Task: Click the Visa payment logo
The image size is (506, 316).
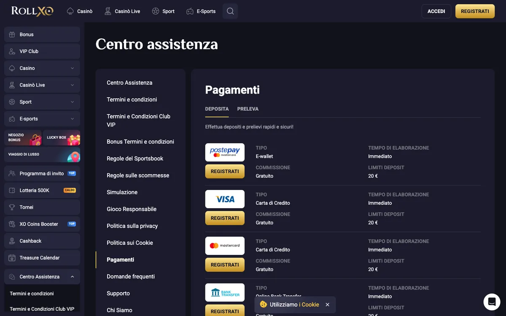Action: pyautogui.click(x=225, y=199)
